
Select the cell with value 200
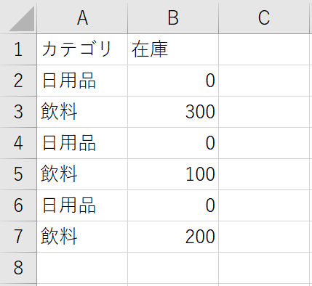(x=173, y=237)
